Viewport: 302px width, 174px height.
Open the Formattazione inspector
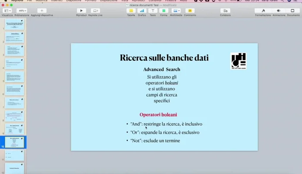click(x=263, y=11)
